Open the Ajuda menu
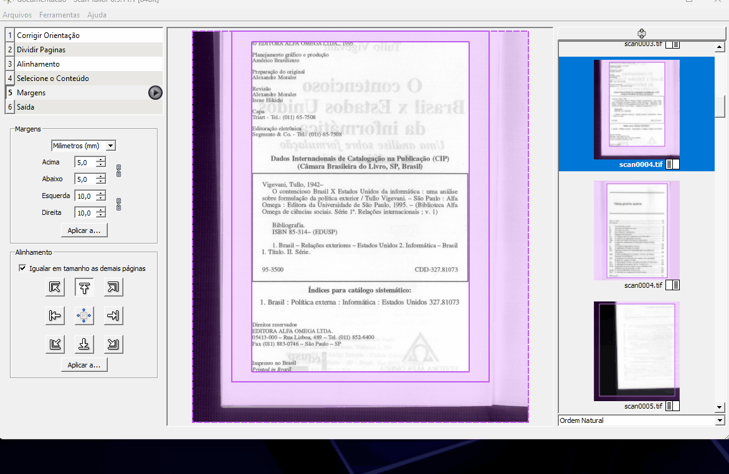This screenshot has width=729, height=474. [97, 15]
